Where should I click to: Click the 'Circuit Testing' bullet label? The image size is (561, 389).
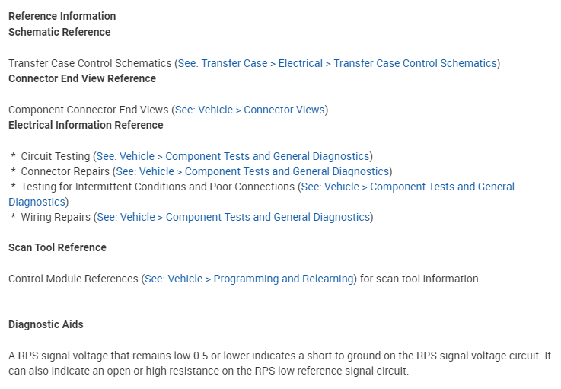(x=56, y=156)
